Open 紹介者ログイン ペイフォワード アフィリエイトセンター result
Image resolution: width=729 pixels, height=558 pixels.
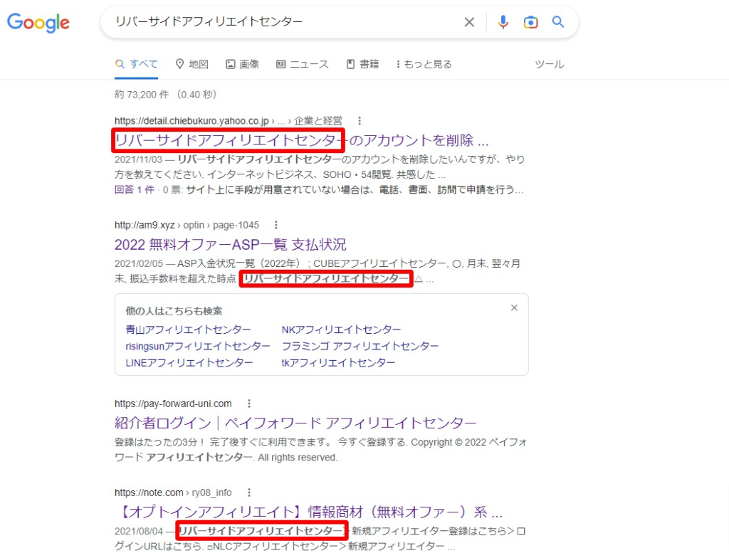click(x=295, y=423)
